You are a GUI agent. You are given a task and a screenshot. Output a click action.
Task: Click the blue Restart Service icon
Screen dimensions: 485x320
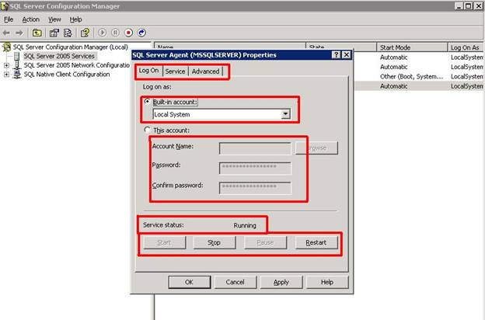pos(141,33)
